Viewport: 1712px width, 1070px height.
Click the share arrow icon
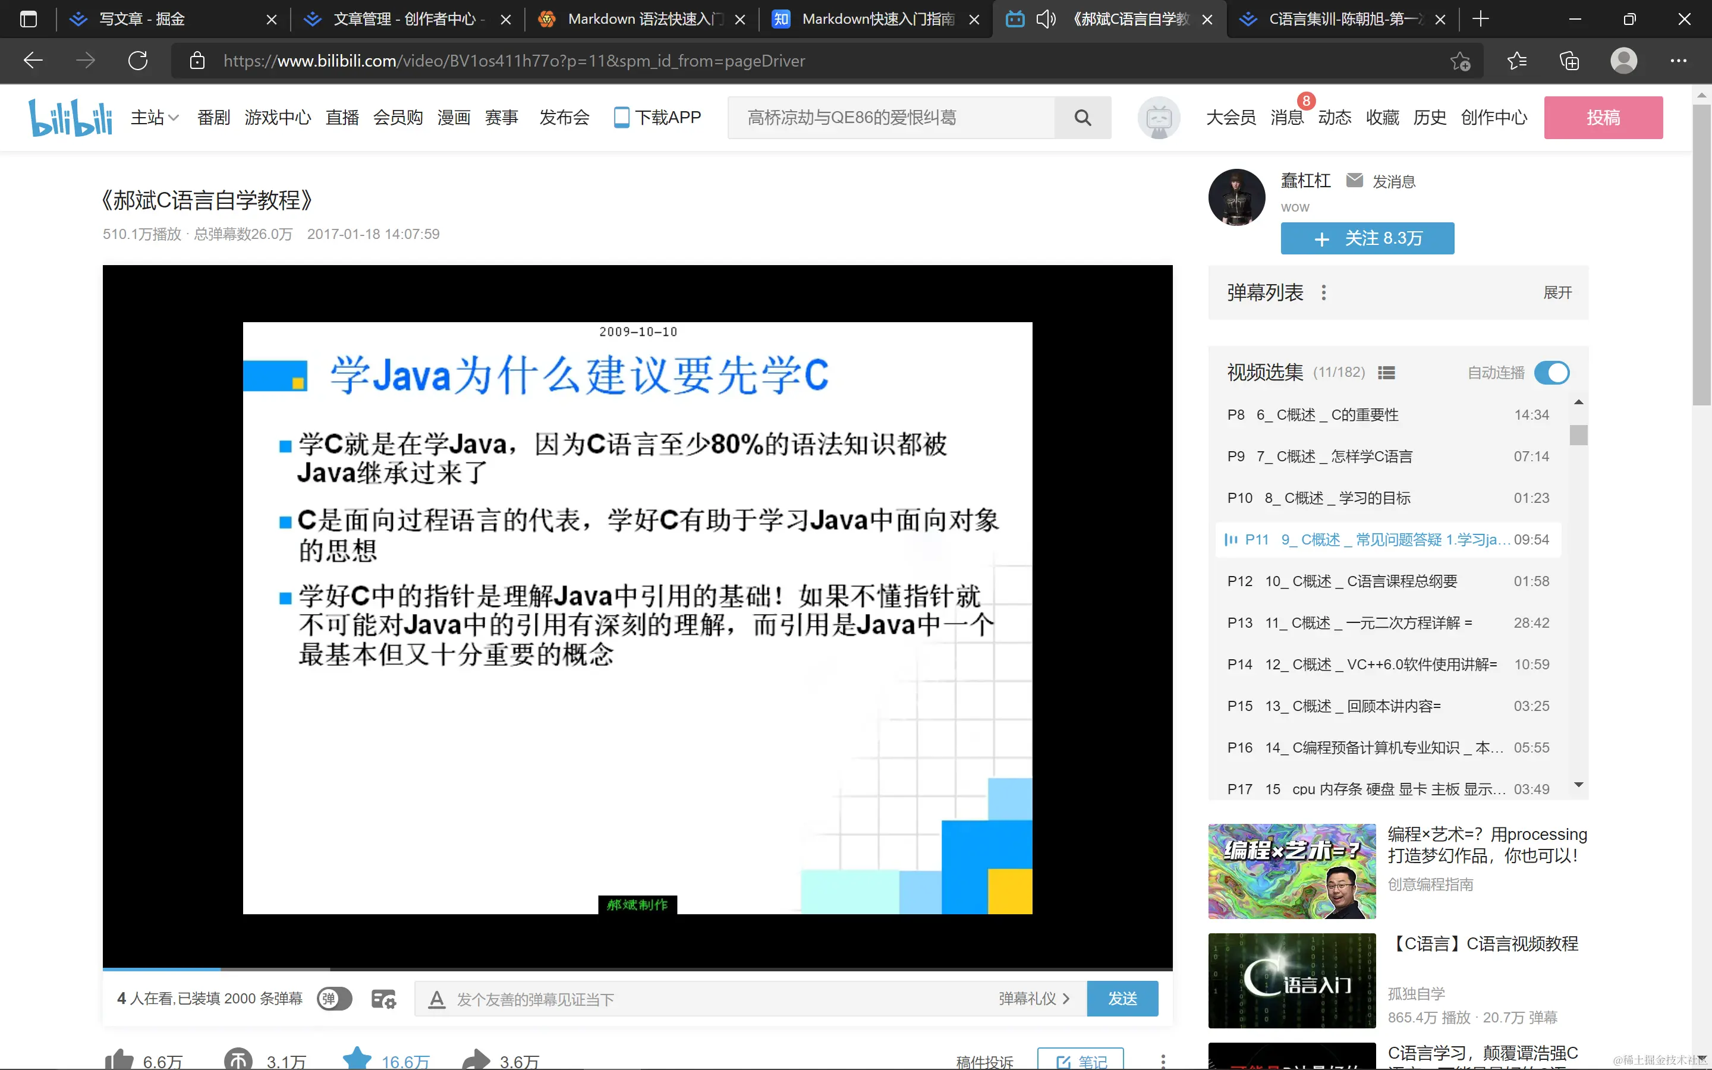pyautogui.click(x=476, y=1059)
